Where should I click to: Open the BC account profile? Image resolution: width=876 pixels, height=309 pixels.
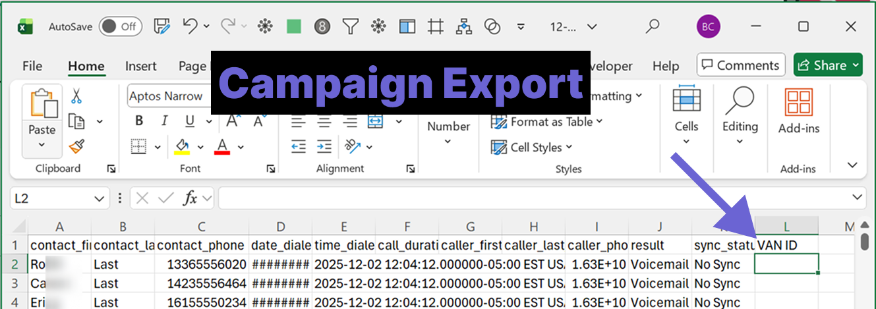pyautogui.click(x=709, y=26)
